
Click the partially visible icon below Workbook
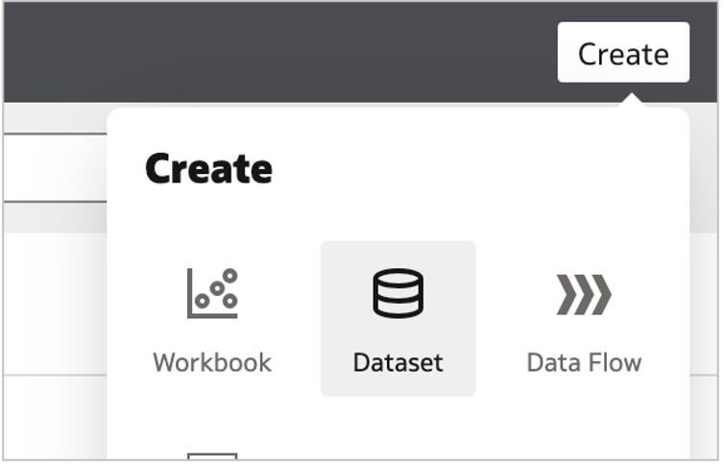[211, 455]
